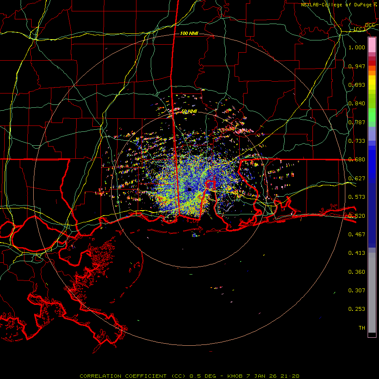Pick the pink swatch at the top of the color bar
Screen dimensions: 379x379
tap(372, 45)
